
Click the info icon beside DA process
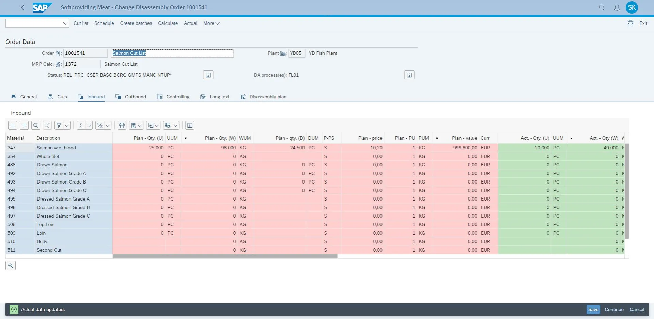point(409,75)
